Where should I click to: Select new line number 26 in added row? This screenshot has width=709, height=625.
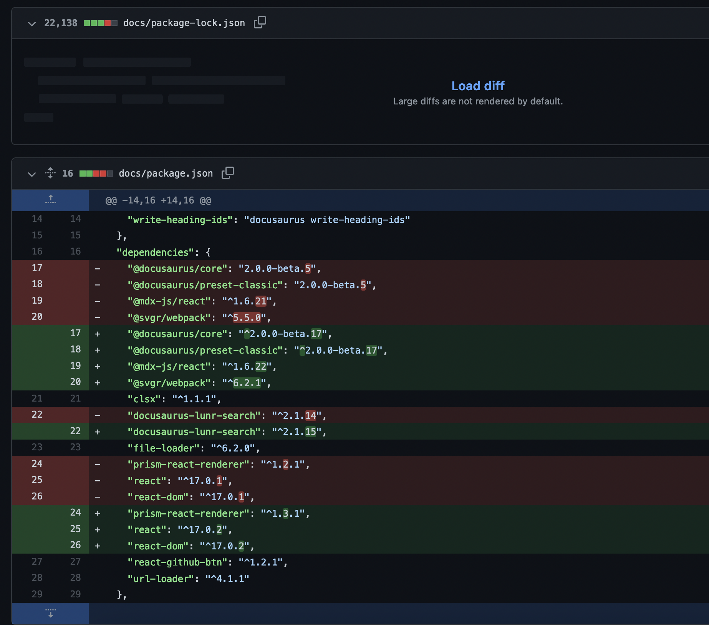click(75, 545)
